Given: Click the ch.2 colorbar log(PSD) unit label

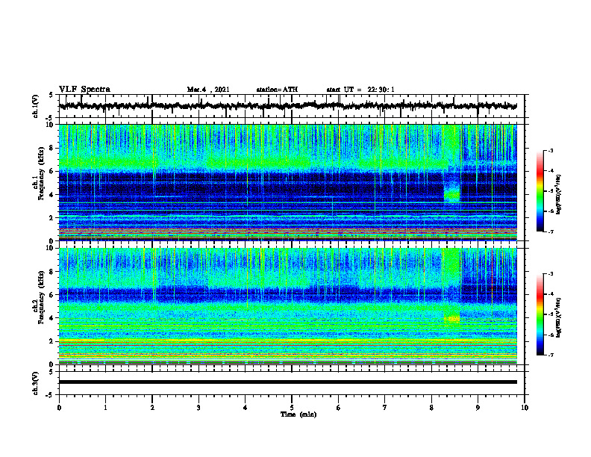Looking at the screenshot, I should pyautogui.click(x=559, y=317).
